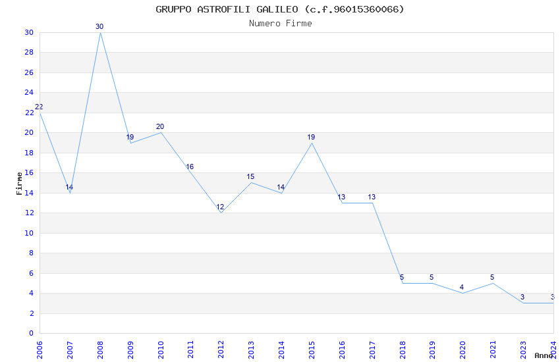The height and width of the screenshot is (362, 560).
Task: Select the data label 22 for 2006
Action: click(x=39, y=107)
